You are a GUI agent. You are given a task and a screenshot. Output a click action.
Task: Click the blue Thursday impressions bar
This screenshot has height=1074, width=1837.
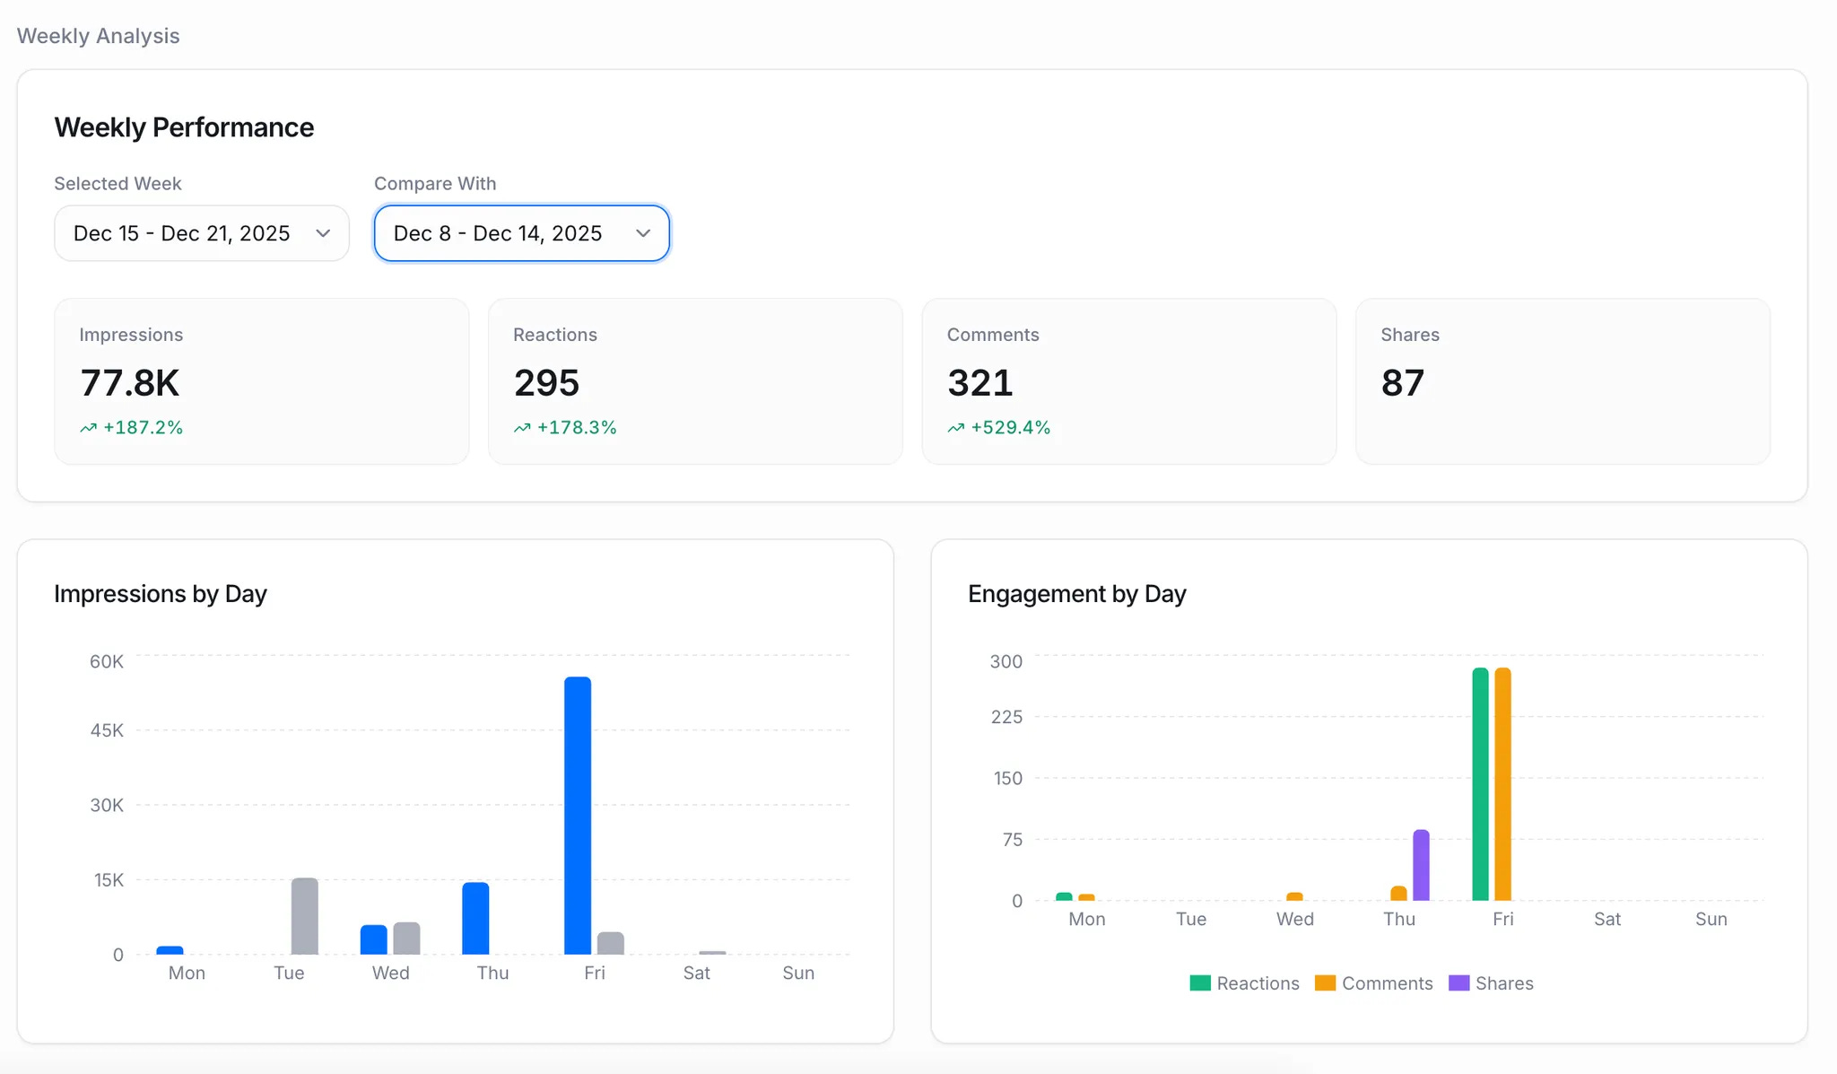click(475, 918)
